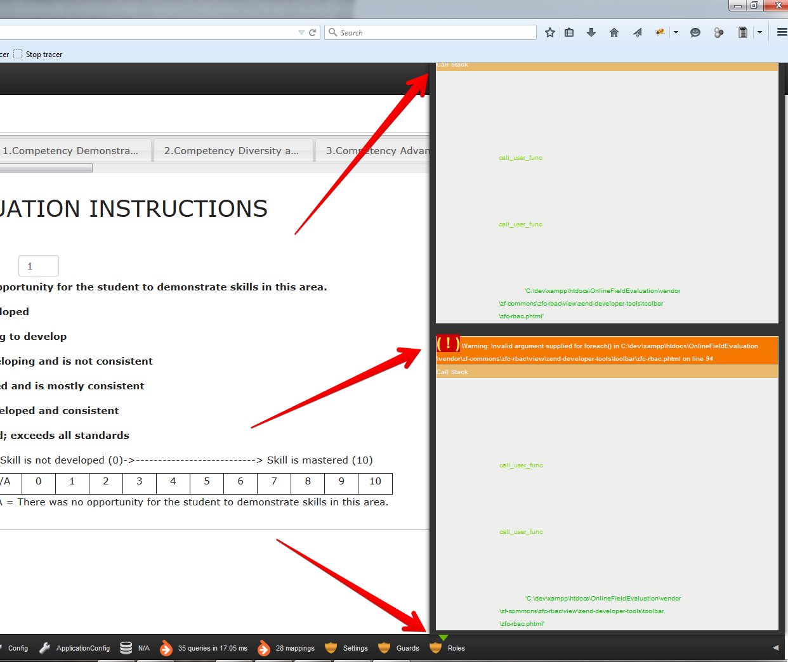Click the N/A database label
This screenshot has width=788, height=662.
(144, 648)
